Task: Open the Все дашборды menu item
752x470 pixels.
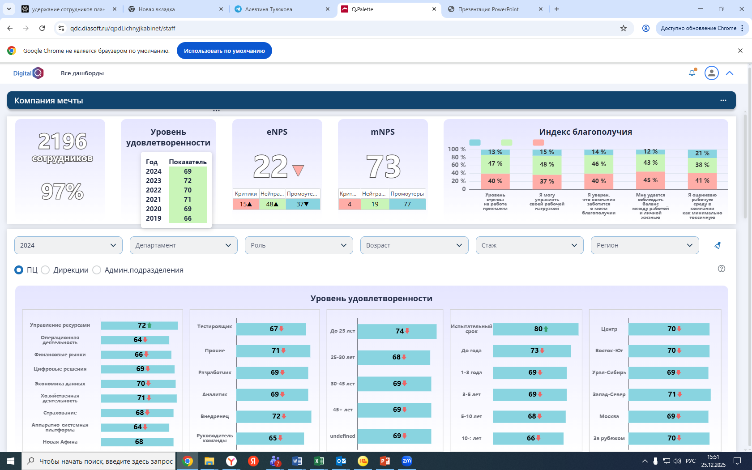Action: (82, 73)
